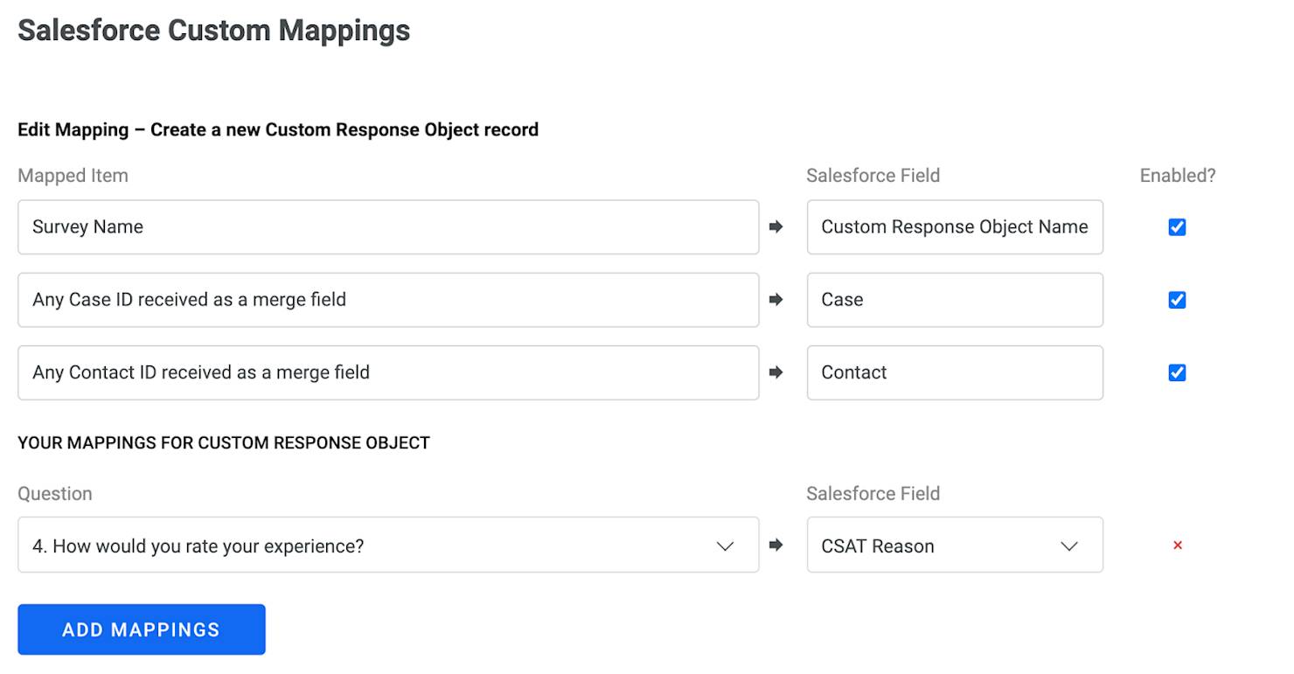Click the Edit Mapping section title
Viewport: 1294px width, 674px height.
(278, 130)
